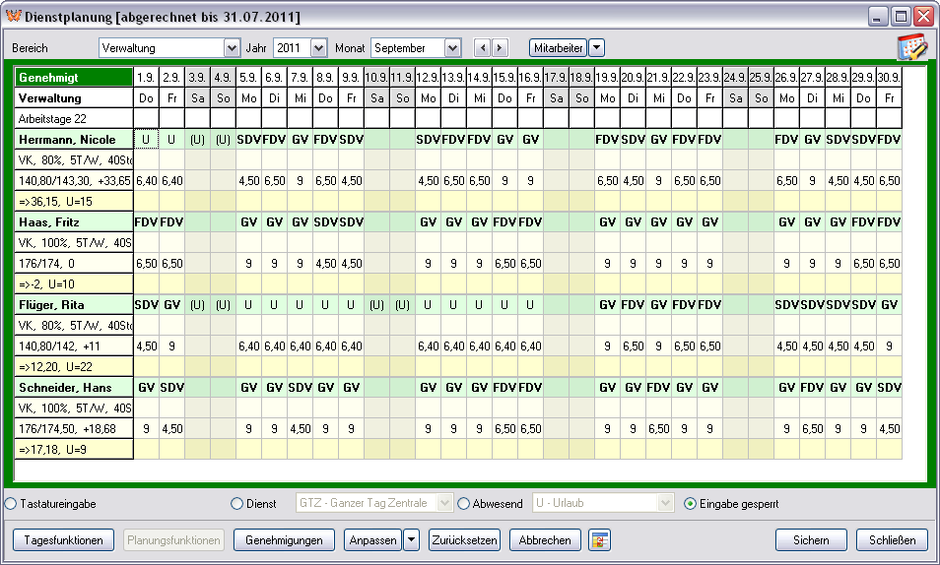
Task: Click the Genehmigungen button
Action: 284,539
